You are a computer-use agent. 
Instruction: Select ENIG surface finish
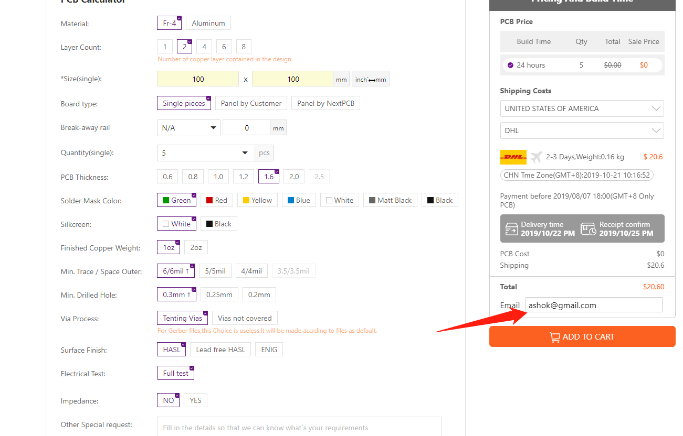pos(269,350)
